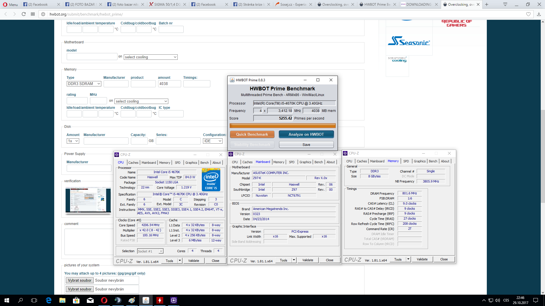Switch to HWBOT Prime Be browser tab
Screen dimensions: 545x306
point(377,4)
